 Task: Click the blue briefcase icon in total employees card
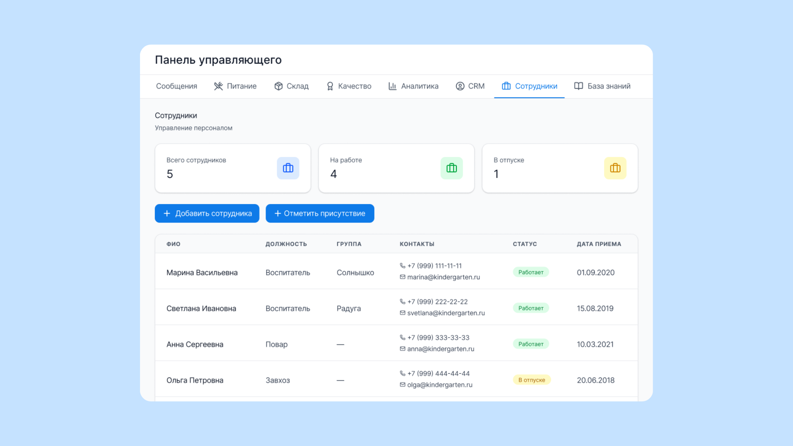tap(288, 168)
